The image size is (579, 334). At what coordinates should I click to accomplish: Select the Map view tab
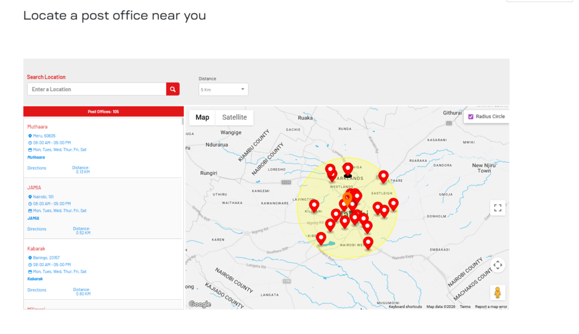[x=202, y=117]
